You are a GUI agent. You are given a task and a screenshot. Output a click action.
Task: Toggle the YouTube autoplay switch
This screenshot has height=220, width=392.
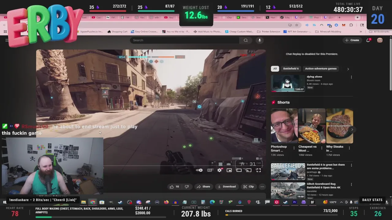[x=199, y=170]
